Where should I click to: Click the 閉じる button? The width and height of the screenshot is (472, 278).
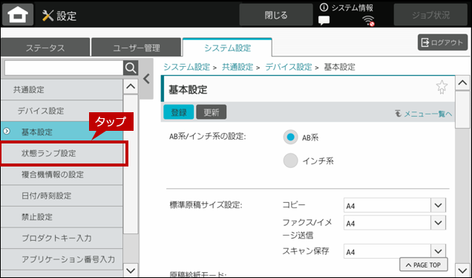276,15
